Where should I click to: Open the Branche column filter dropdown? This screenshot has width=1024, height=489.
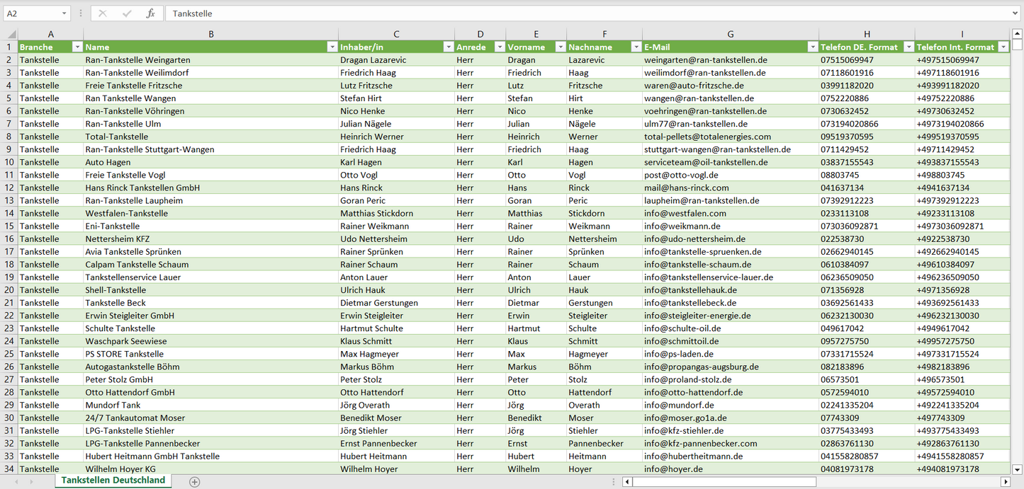pyautogui.click(x=77, y=47)
